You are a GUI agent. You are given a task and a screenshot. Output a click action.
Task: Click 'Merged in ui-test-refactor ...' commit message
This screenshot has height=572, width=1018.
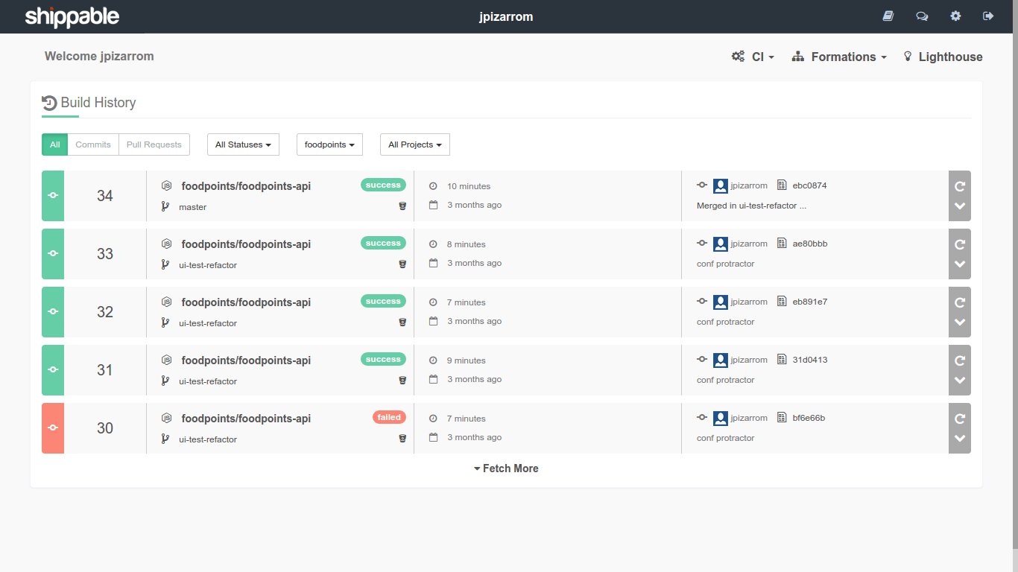tap(751, 206)
